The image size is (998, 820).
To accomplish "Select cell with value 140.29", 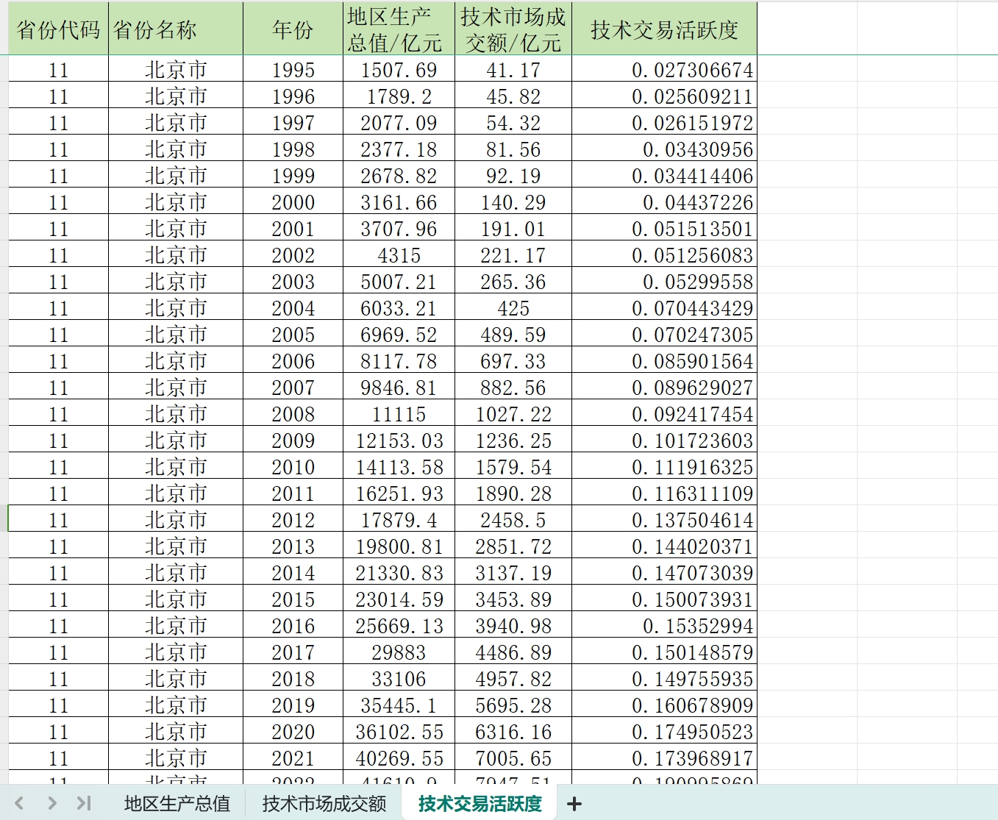I will tap(513, 202).
